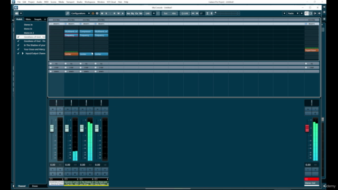The width and height of the screenshot is (338, 190).
Task: Deactivate all solo states with toolbar S
Action: [x=106, y=13]
